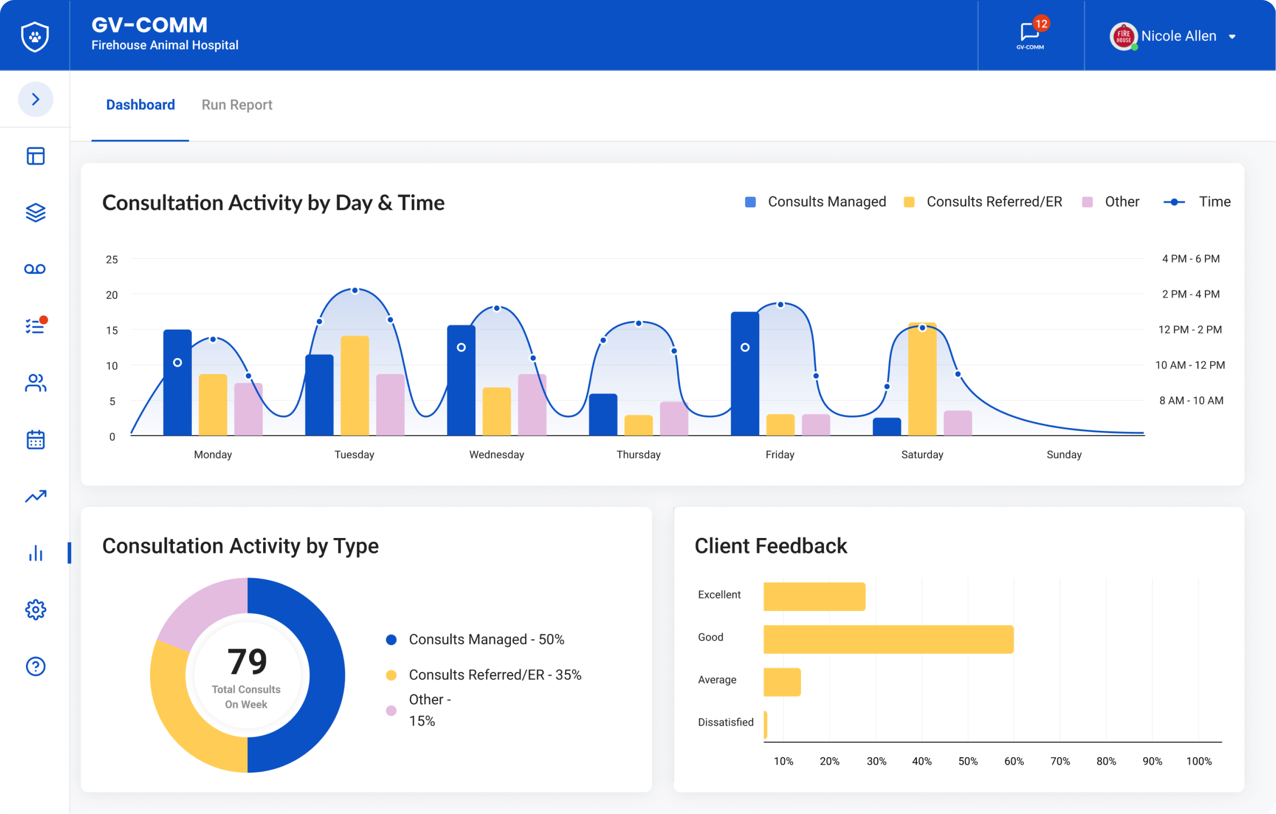Click the Thursday peak time data point

[x=638, y=324]
